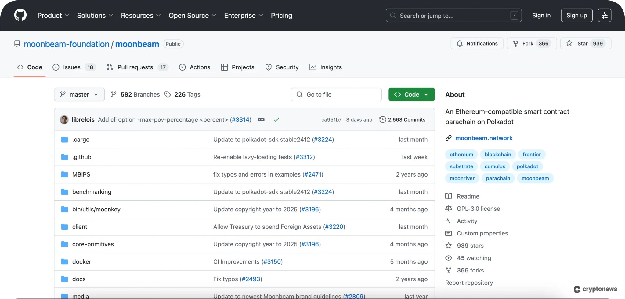Click the Sign up button
Screen dimensions: 625x299
(x=576, y=15)
